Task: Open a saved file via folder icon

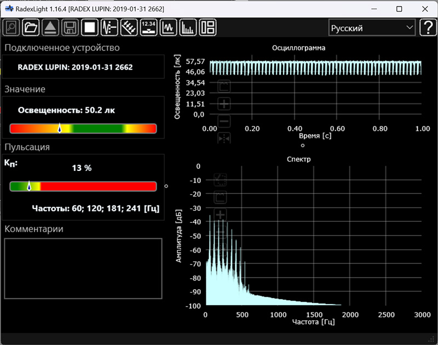Action: coord(31,27)
